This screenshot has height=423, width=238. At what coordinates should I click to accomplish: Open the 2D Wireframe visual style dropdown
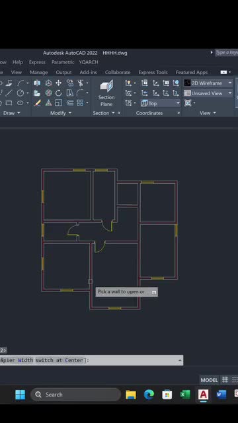pyautogui.click(x=208, y=83)
